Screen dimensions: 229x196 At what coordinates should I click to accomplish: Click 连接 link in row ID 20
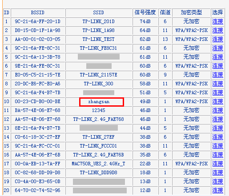tap(217, 190)
